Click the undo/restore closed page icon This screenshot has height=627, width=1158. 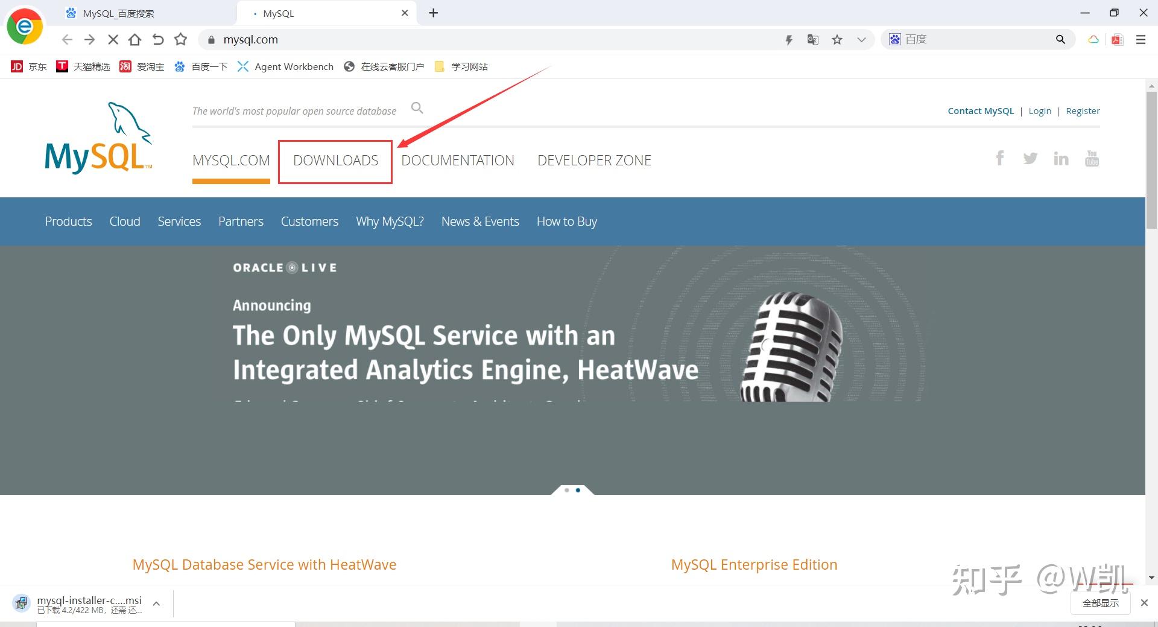coord(158,40)
